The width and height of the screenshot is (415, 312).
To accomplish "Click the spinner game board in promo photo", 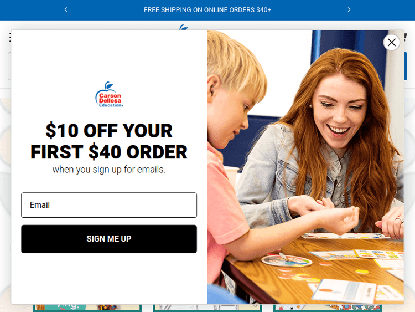I will coord(287,260).
